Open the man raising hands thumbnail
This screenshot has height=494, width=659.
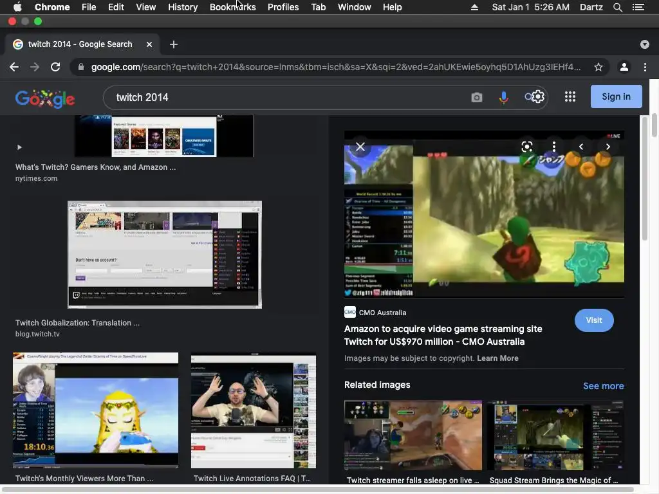[x=254, y=411]
